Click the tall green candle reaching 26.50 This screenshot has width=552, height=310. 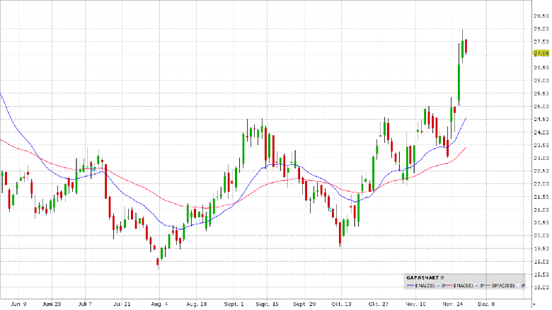pos(459,83)
